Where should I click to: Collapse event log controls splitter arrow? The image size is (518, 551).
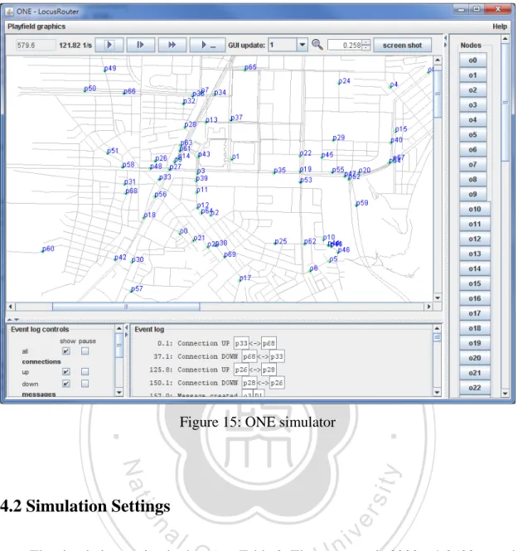(127, 328)
